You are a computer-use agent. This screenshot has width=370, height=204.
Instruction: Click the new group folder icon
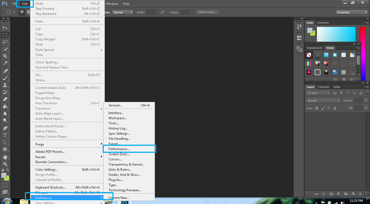pos(346,194)
